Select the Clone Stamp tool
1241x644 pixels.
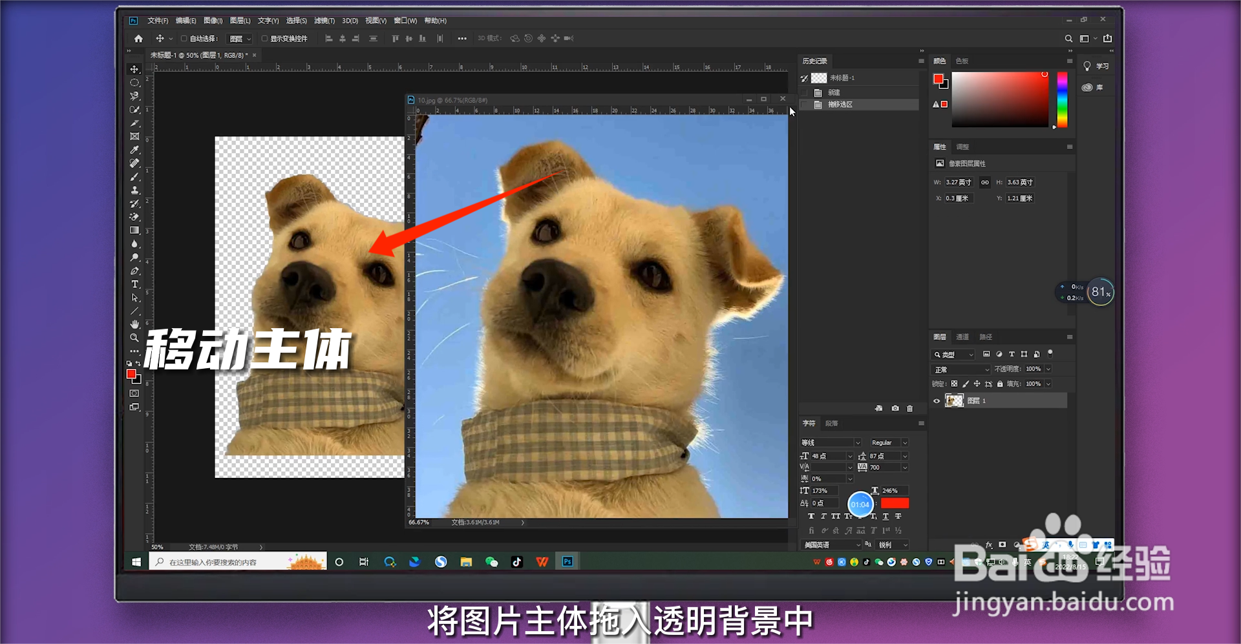[x=134, y=191]
